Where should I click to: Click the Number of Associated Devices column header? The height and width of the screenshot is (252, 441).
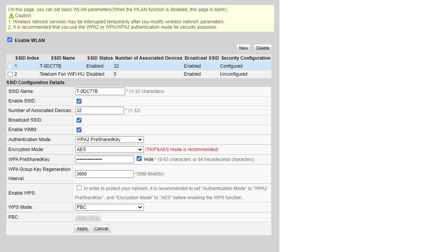click(x=149, y=58)
